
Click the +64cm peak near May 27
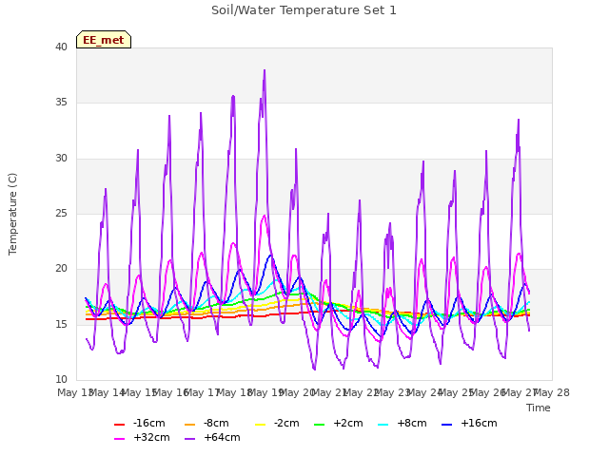[519, 120]
